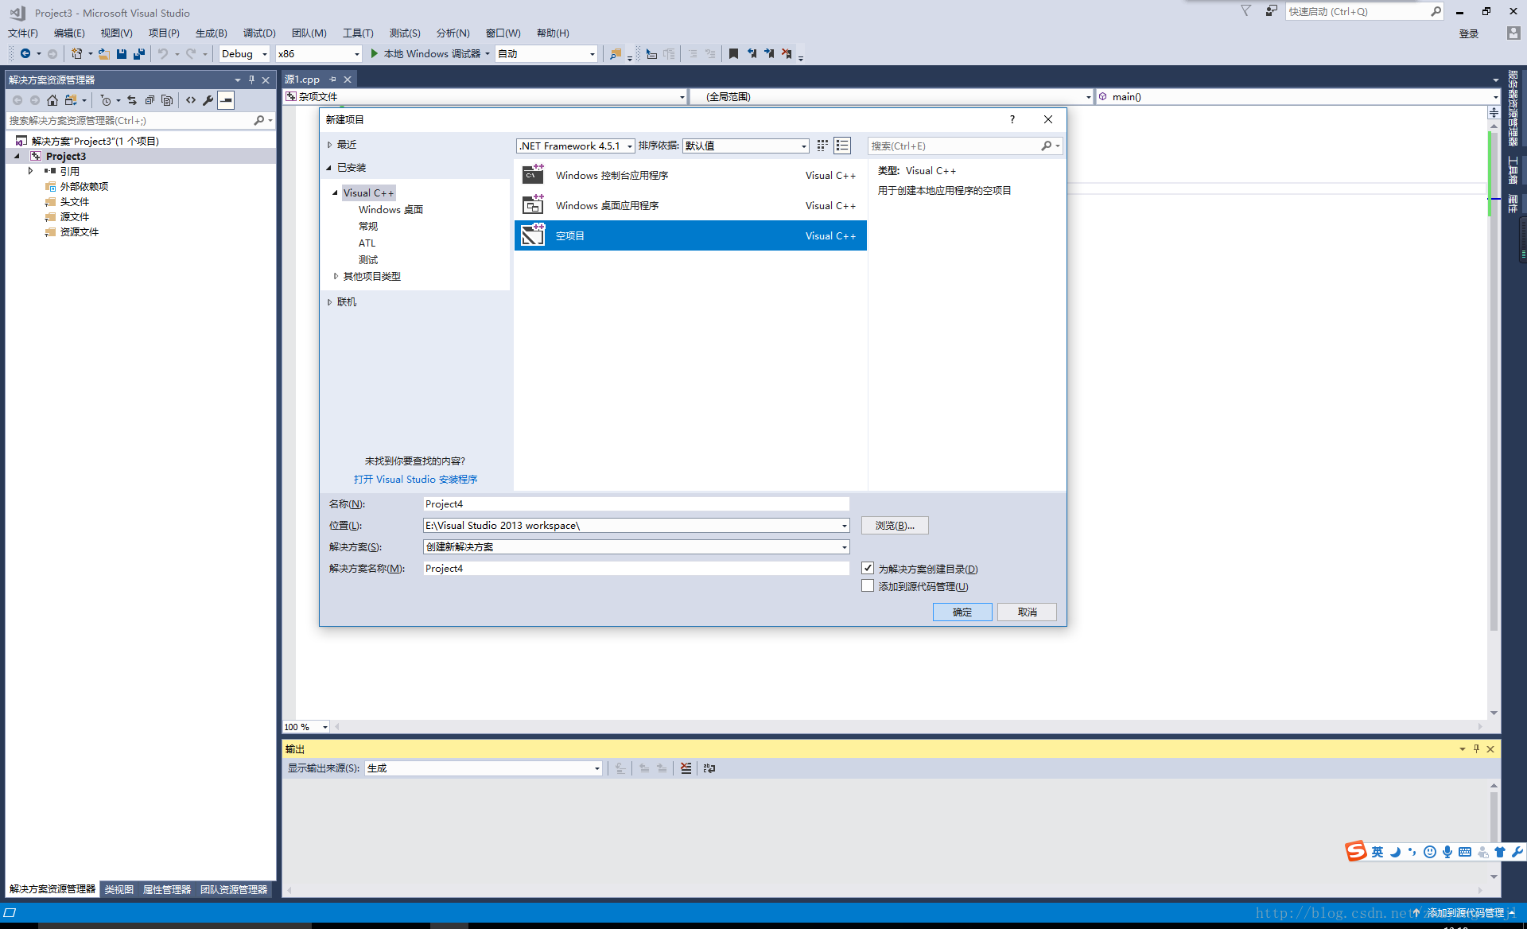Click the Properties wrench icon in Solution Explorer
This screenshot has width=1527, height=929.
(x=208, y=100)
